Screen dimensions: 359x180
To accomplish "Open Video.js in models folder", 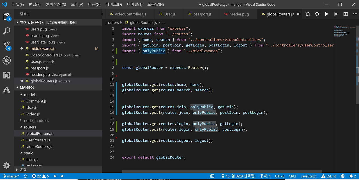I will pos(33,114).
